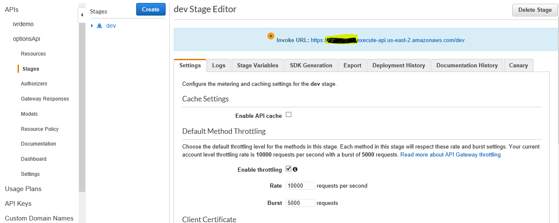Enable the API cache checkbox
The width and height of the screenshot is (559, 223).
[288, 114]
